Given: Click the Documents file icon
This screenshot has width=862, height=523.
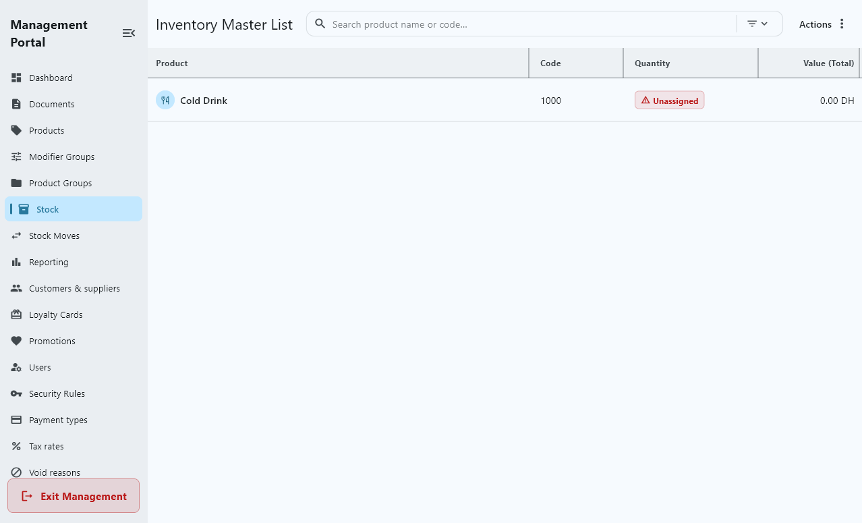Looking at the screenshot, I should 16,104.
